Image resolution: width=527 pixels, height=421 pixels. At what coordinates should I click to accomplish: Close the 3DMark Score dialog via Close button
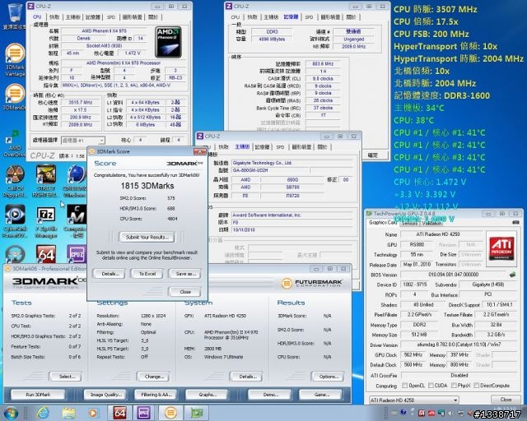[x=185, y=292]
